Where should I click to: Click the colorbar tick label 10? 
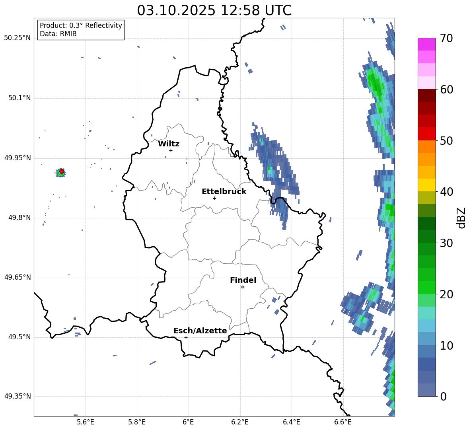(x=446, y=345)
